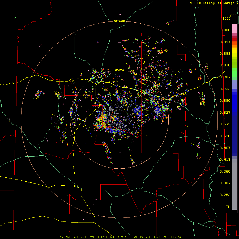Click the 21 JAN 26 date text
Image resolution: width=239 pixels, height=239 pixels.
point(156,237)
